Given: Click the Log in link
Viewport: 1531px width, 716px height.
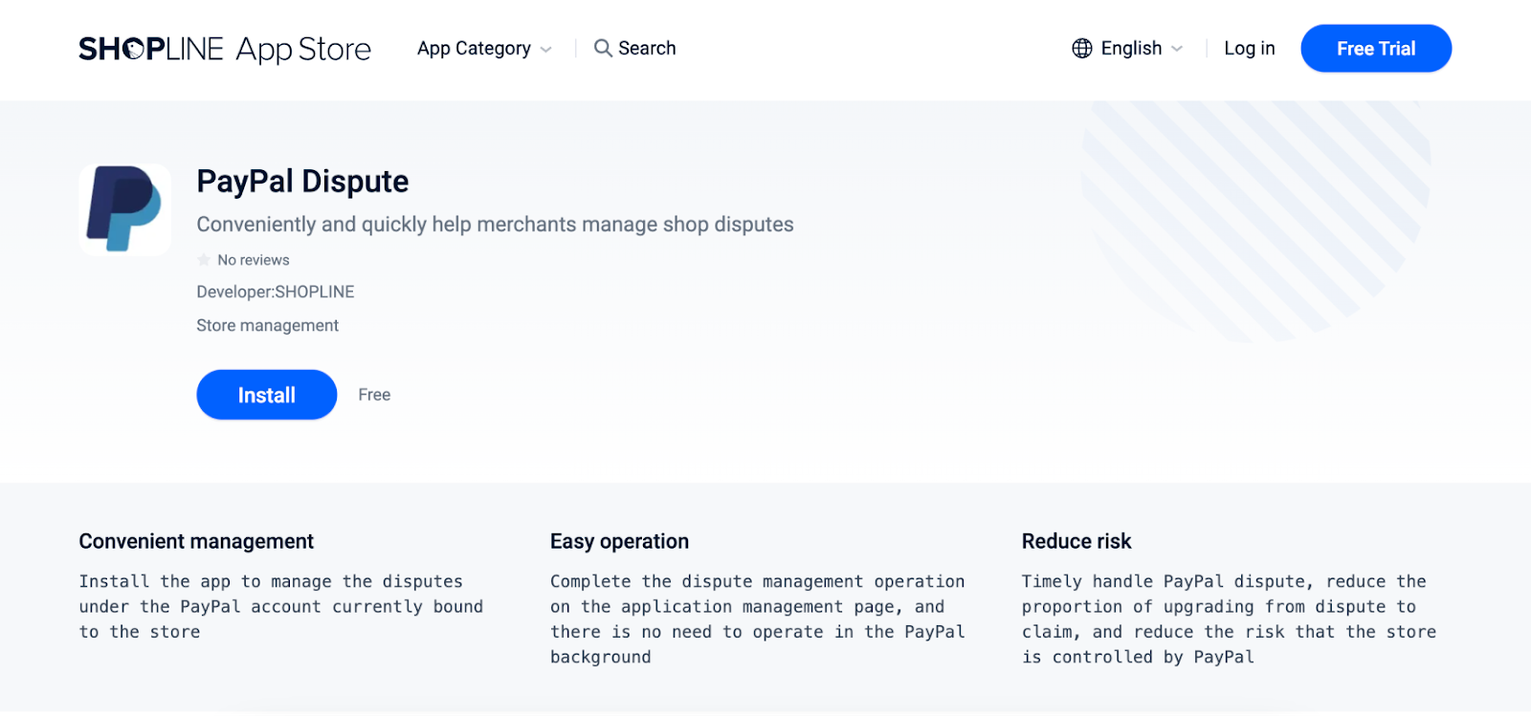Looking at the screenshot, I should pyautogui.click(x=1249, y=49).
